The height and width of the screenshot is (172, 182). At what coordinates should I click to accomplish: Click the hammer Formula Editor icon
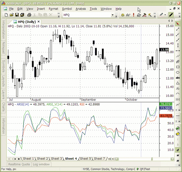point(144,15)
